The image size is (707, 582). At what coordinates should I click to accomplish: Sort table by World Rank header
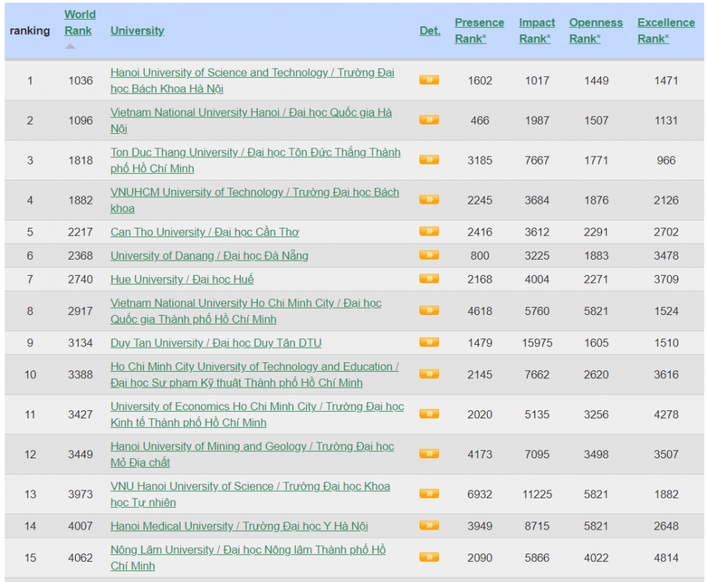pos(79,23)
